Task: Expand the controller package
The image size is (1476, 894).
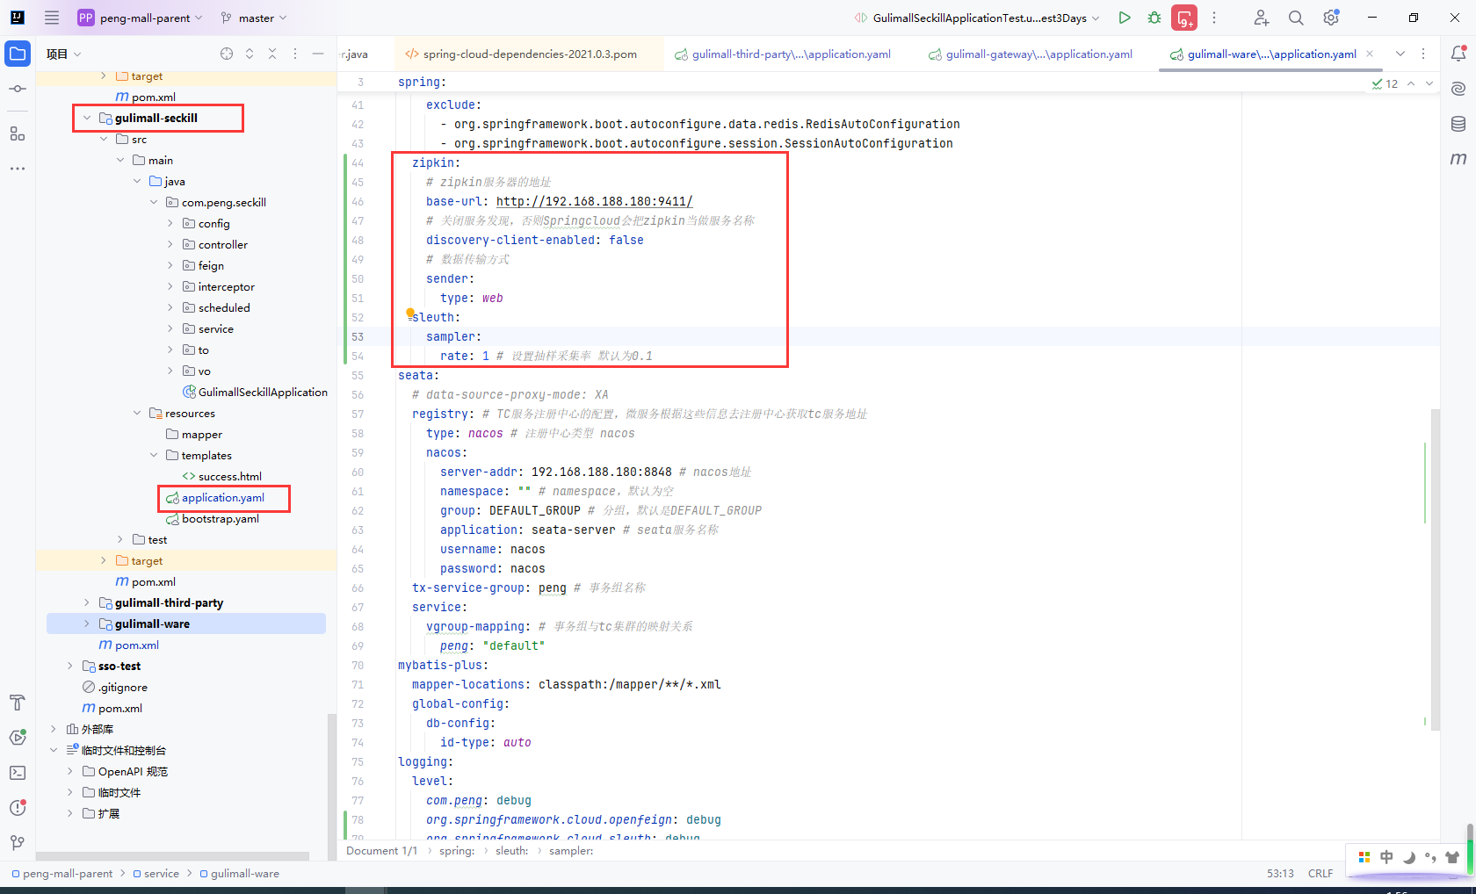Action: [170, 244]
